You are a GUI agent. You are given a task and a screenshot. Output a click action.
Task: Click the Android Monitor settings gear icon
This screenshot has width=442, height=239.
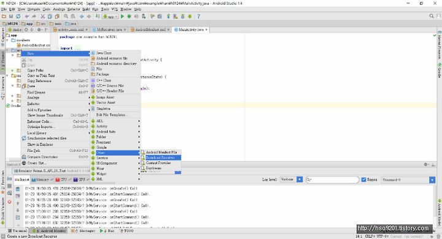pyautogui.click(x=426, y=164)
